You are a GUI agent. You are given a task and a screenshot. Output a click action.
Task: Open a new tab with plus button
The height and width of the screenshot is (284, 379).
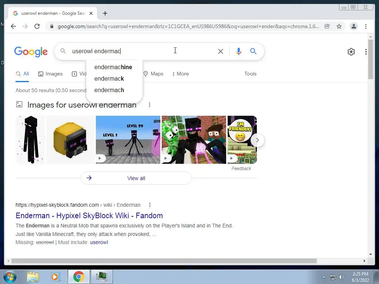click(105, 13)
